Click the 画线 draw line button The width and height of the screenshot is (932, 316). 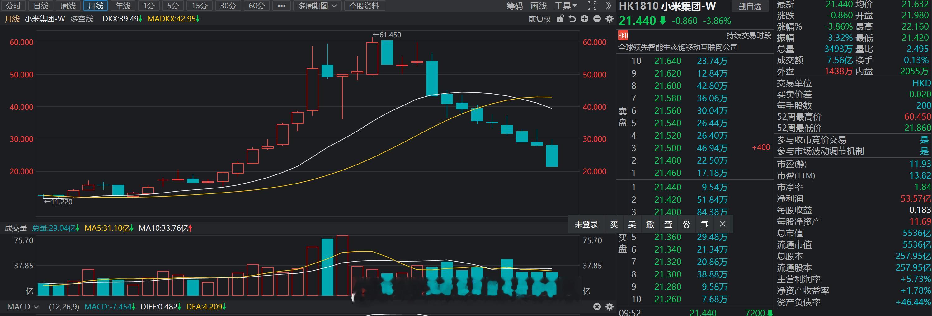tap(538, 6)
